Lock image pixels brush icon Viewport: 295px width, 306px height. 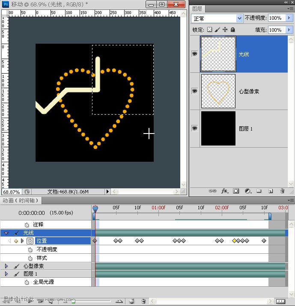click(x=217, y=30)
